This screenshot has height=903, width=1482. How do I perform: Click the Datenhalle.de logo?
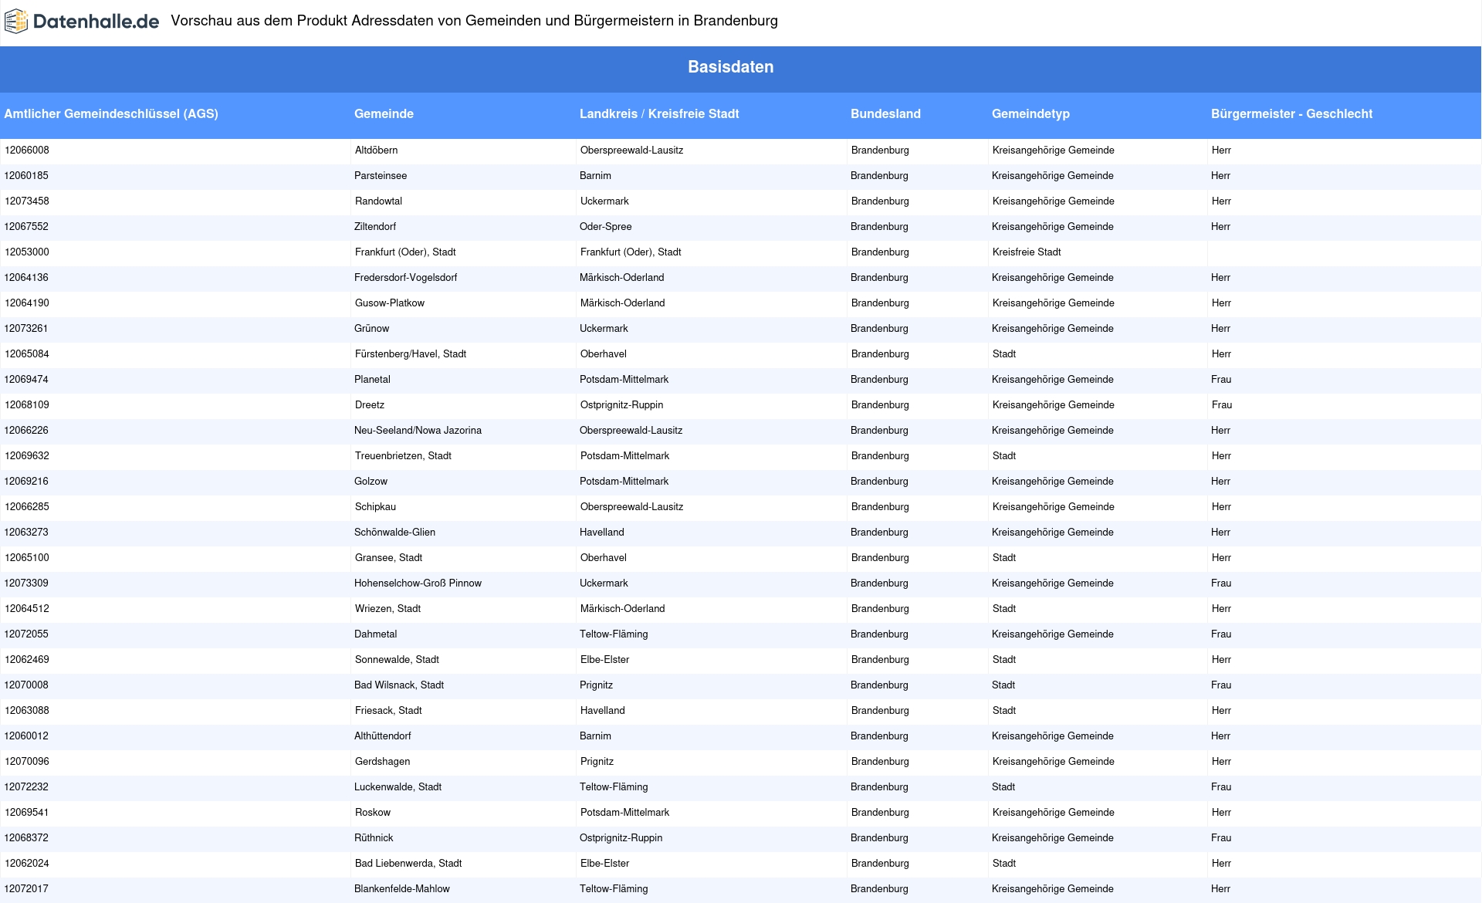click(82, 22)
